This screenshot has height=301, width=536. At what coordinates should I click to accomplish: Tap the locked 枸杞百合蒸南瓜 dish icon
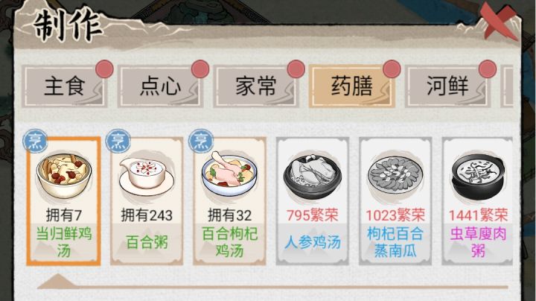click(395, 175)
